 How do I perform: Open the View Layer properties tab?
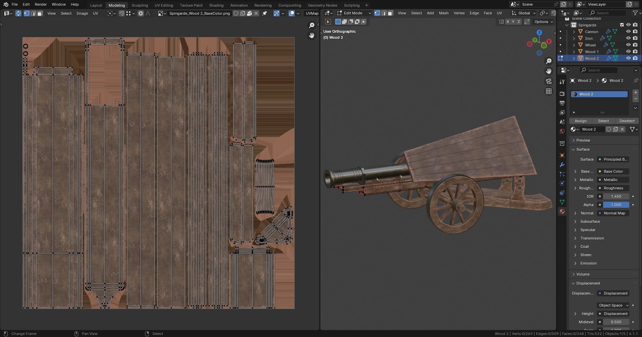(x=562, y=113)
